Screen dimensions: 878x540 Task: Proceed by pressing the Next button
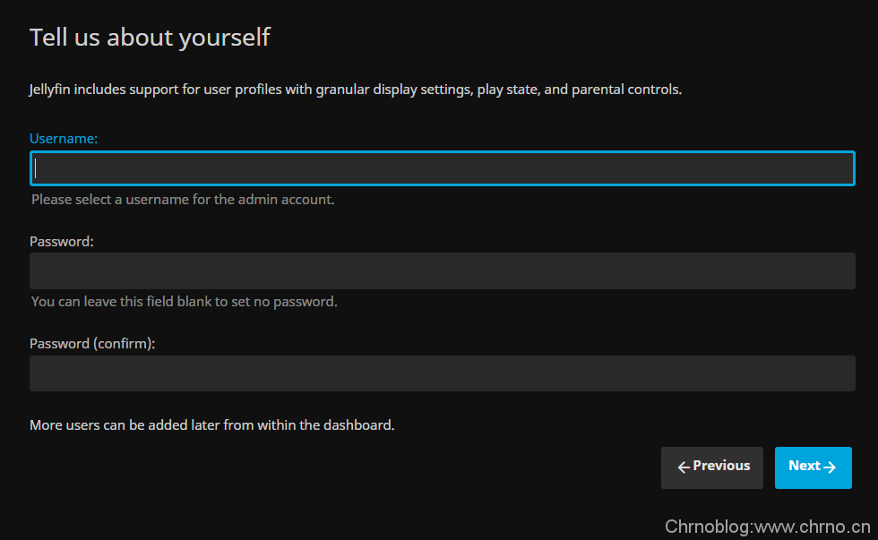813,467
